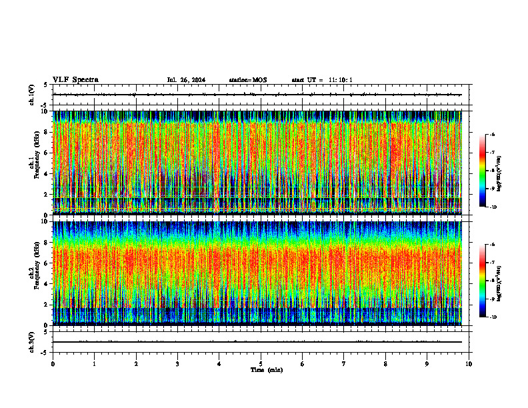Image resolution: width=528 pixels, height=408 pixels.
Task: Select the date text "Jul. 26, 2024"
Action: pos(186,80)
